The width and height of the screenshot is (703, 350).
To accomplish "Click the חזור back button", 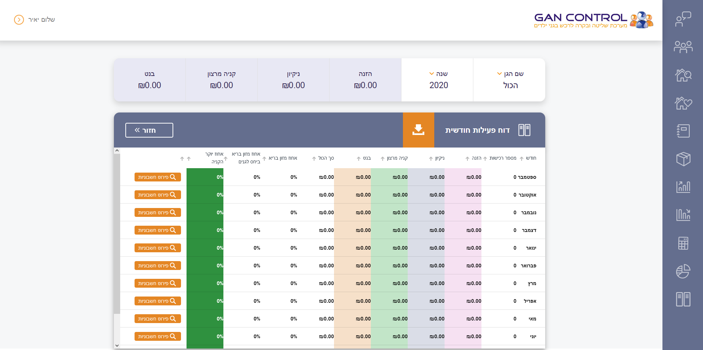I will (x=149, y=130).
